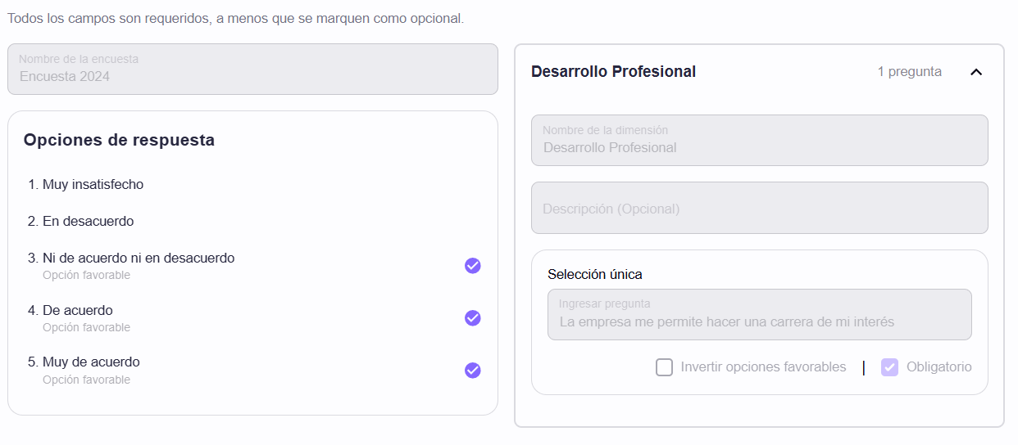Choose the 'De acuerdo' response option
The image size is (1018, 445).
(x=77, y=311)
